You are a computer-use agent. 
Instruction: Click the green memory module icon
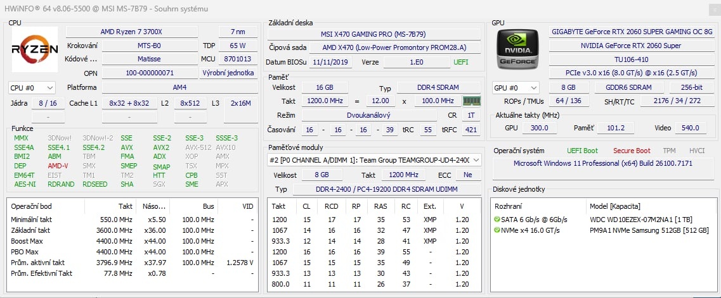click(471, 101)
